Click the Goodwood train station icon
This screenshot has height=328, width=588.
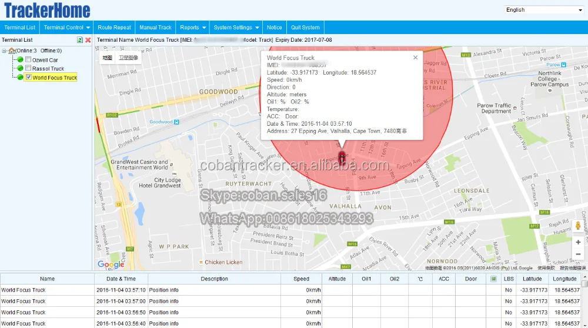(176, 122)
